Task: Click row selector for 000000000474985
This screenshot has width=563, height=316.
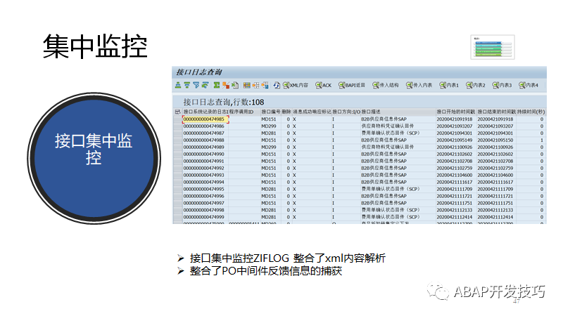Action: pyautogui.click(x=177, y=119)
